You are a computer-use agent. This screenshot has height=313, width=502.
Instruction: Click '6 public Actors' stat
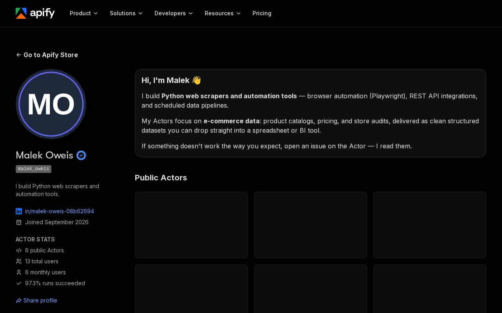click(x=44, y=250)
